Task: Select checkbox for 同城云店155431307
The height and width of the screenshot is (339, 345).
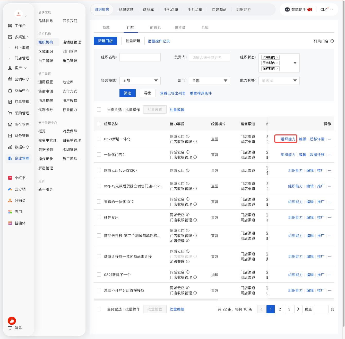Action: pos(99,170)
